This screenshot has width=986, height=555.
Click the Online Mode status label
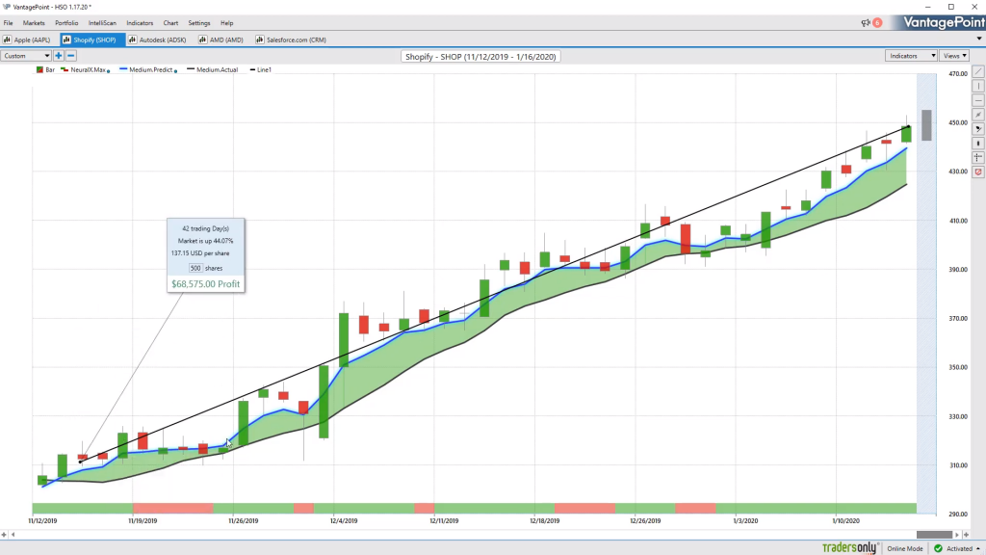(x=905, y=548)
